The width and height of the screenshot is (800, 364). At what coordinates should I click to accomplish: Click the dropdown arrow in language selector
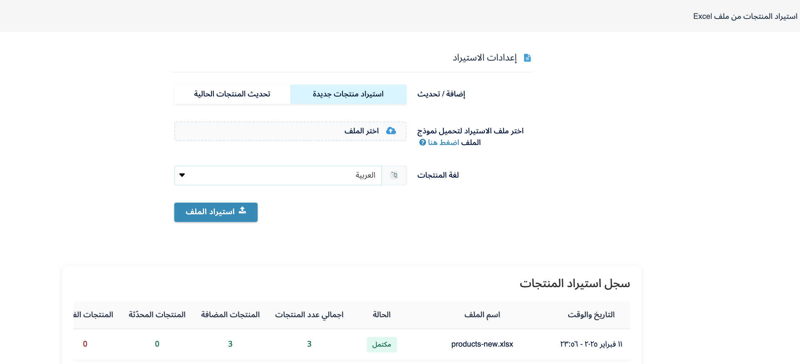coord(182,175)
